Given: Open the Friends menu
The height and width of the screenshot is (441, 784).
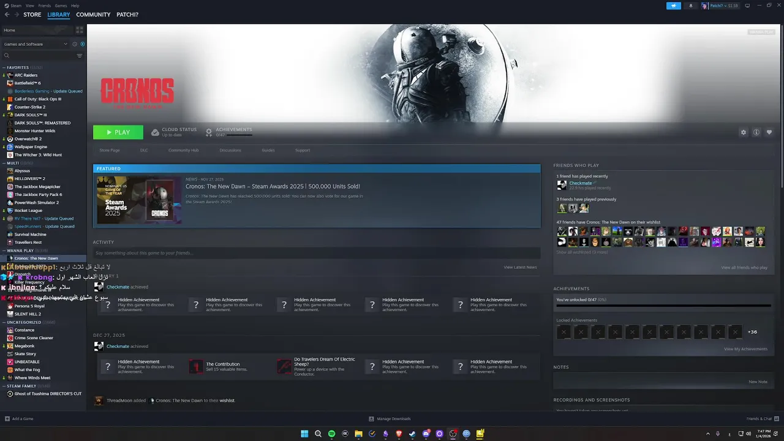Looking at the screenshot, I should pos(45,6).
